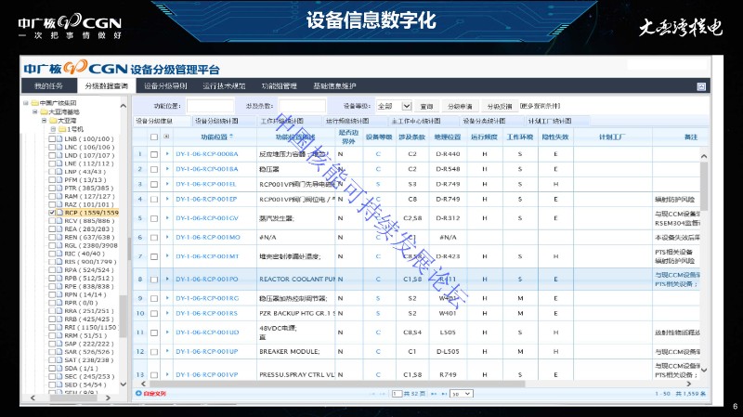Image resolution: width=743 pixels, height=417 pixels.
Task: Click the 自定义列 icon at table bottom
Action: click(138, 394)
